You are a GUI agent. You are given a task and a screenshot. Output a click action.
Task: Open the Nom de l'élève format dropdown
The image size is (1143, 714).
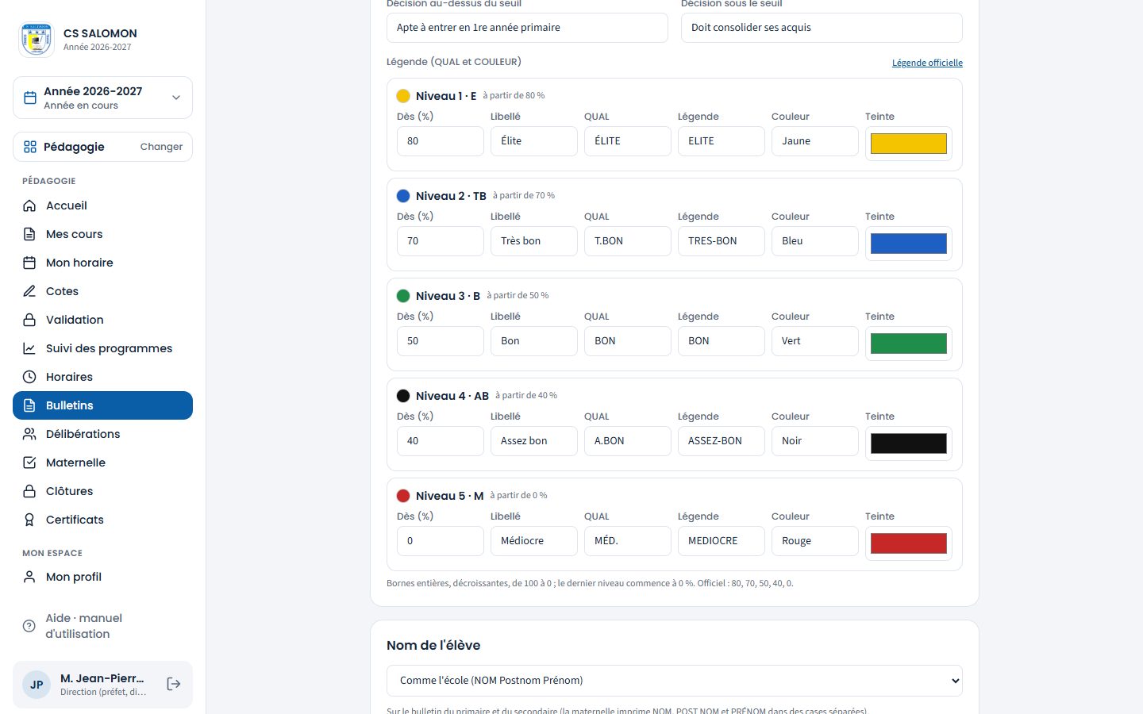click(675, 681)
